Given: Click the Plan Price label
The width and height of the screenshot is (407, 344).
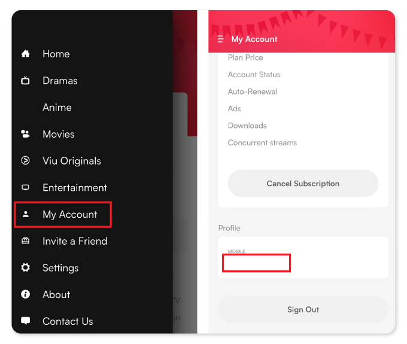Looking at the screenshot, I should coord(245,57).
